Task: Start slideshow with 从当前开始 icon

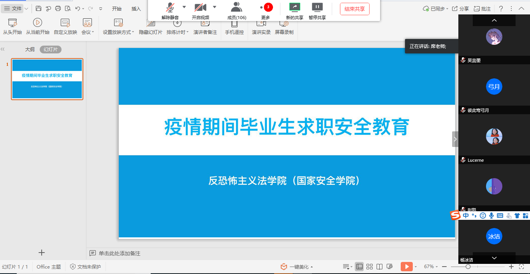Action: click(x=37, y=23)
